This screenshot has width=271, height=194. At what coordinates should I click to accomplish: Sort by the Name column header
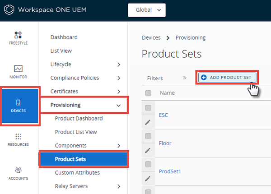coord(167,93)
